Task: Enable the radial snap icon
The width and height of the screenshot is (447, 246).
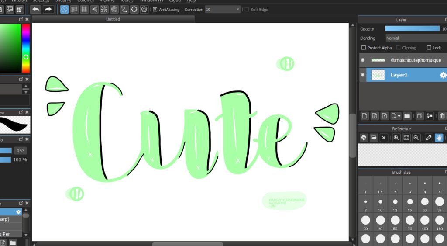Action: (x=104, y=10)
